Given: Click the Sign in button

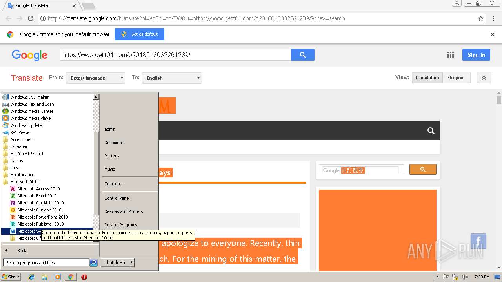Looking at the screenshot, I should [x=476, y=55].
